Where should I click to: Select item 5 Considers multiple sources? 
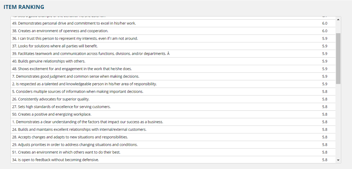173,91
